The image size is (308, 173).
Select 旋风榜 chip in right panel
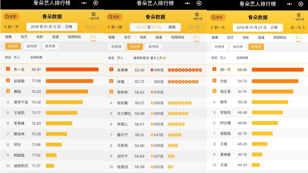point(238,47)
